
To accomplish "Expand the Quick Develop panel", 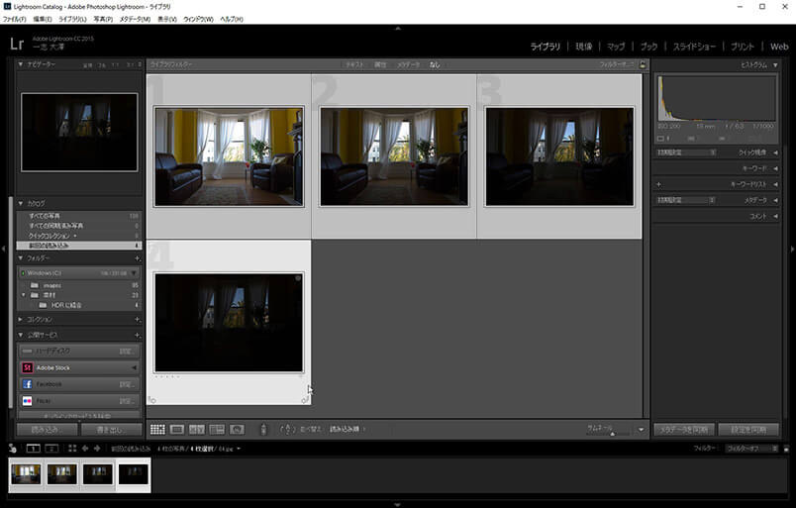I will point(775,152).
